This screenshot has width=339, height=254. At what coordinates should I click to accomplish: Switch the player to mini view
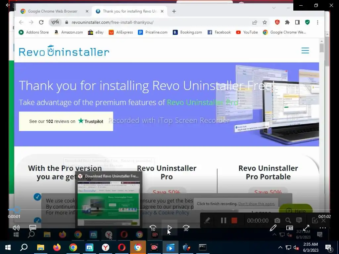289,228
